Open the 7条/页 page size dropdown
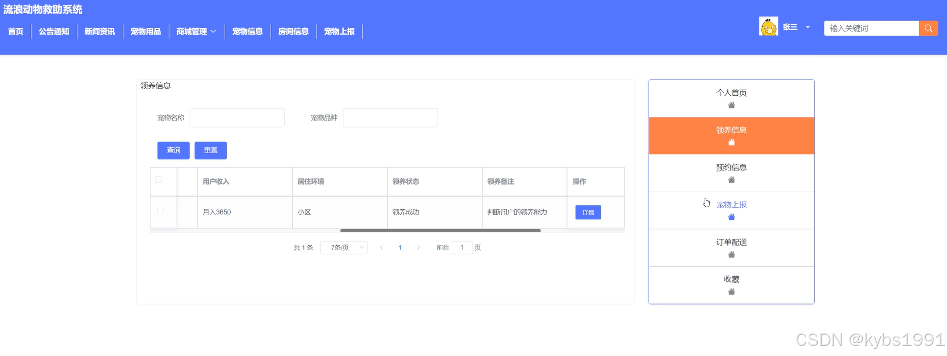 [x=344, y=248]
